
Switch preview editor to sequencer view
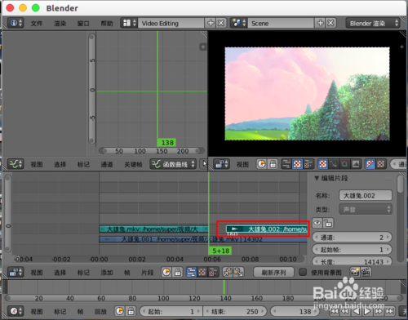click(286, 164)
